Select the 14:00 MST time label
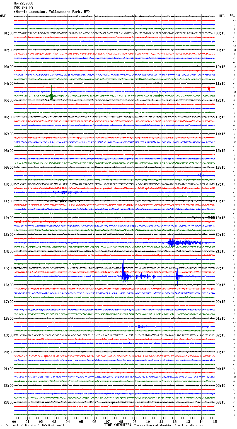 [8, 251]
